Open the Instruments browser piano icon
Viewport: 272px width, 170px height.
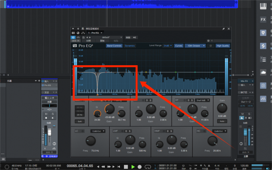pyautogui.click(x=263, y=6)
